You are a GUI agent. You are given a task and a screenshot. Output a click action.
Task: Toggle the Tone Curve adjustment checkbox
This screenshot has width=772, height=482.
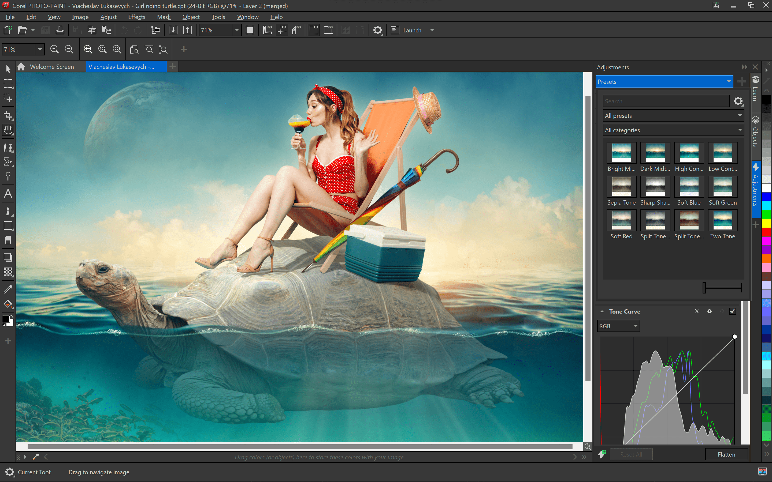733,311
